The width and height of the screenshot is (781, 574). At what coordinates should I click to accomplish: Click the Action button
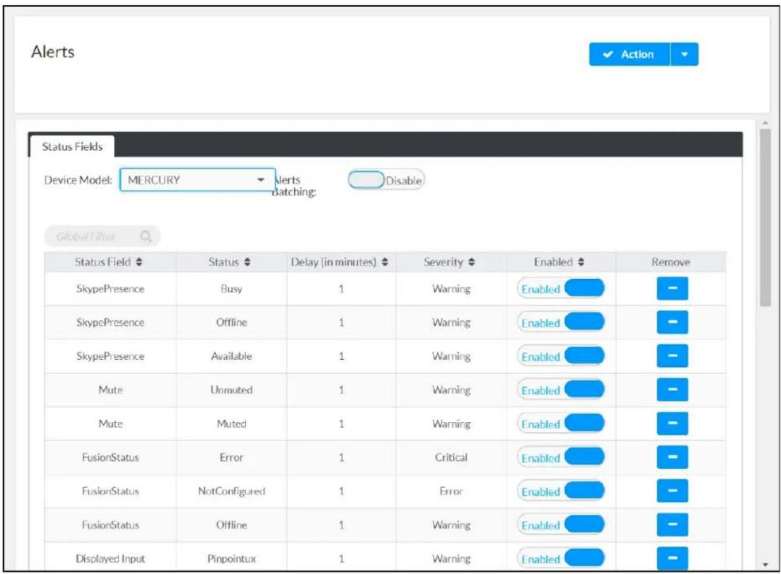tap(630, 54)
